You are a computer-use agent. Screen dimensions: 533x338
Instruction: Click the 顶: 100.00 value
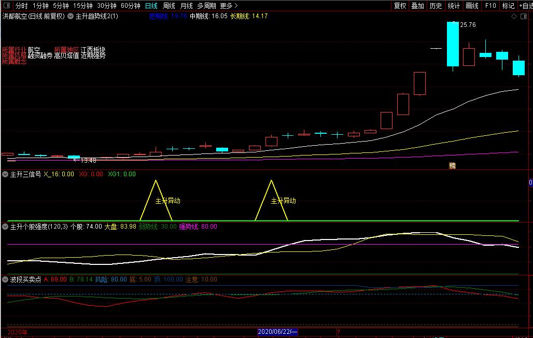[169, 279]
